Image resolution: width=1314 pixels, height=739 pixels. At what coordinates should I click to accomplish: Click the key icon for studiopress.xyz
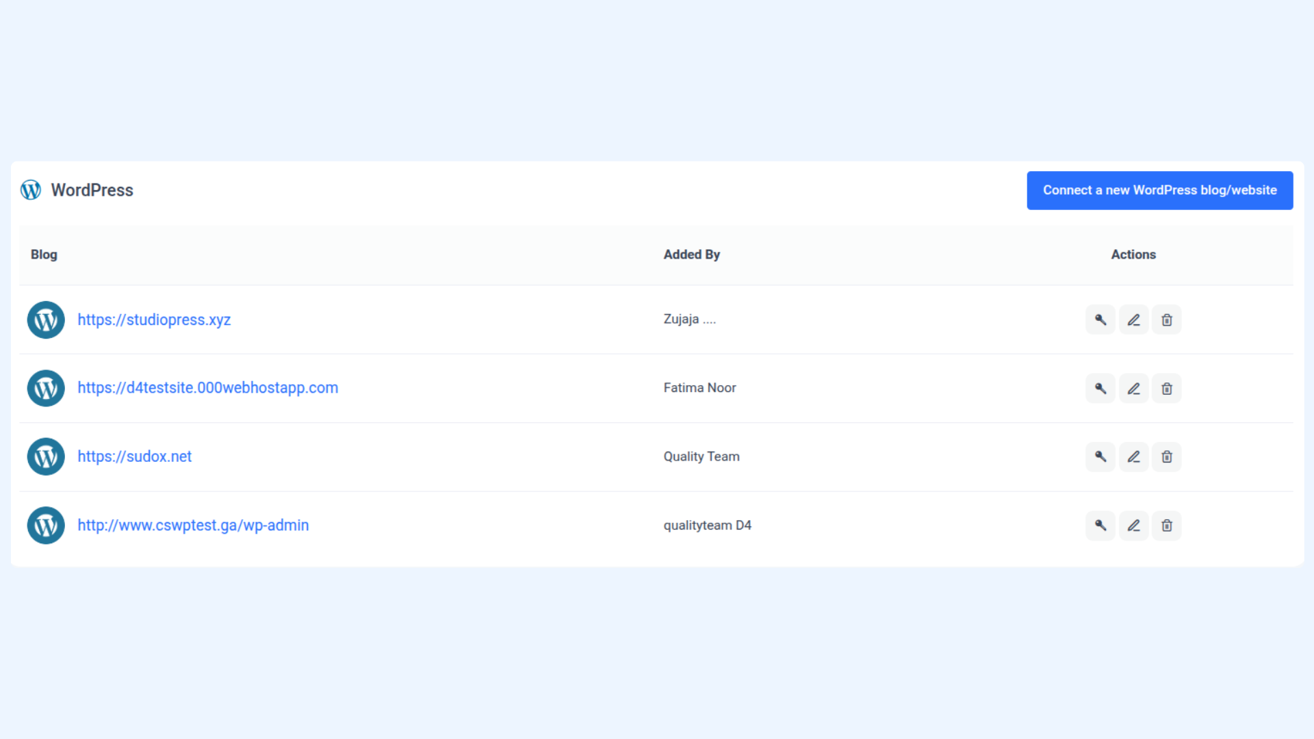coord(1100,320)
